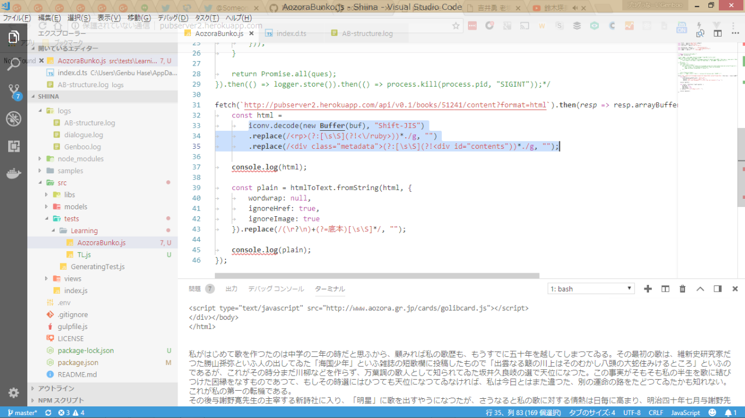The height and width of the screenshot is (418, 745).
Task: Open the '1: bash' terminal selector dropdown
Action: [x=591, y=289]
